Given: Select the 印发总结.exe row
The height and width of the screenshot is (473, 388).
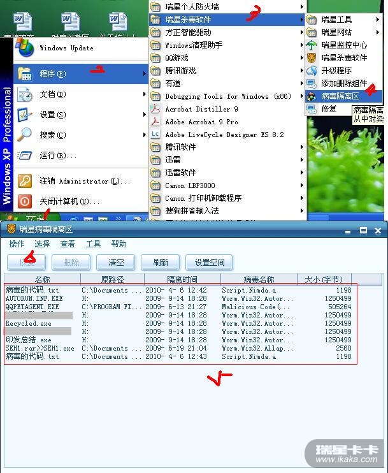Looking at the screenshot, I should pyautogui.click(x=178, y=340).
